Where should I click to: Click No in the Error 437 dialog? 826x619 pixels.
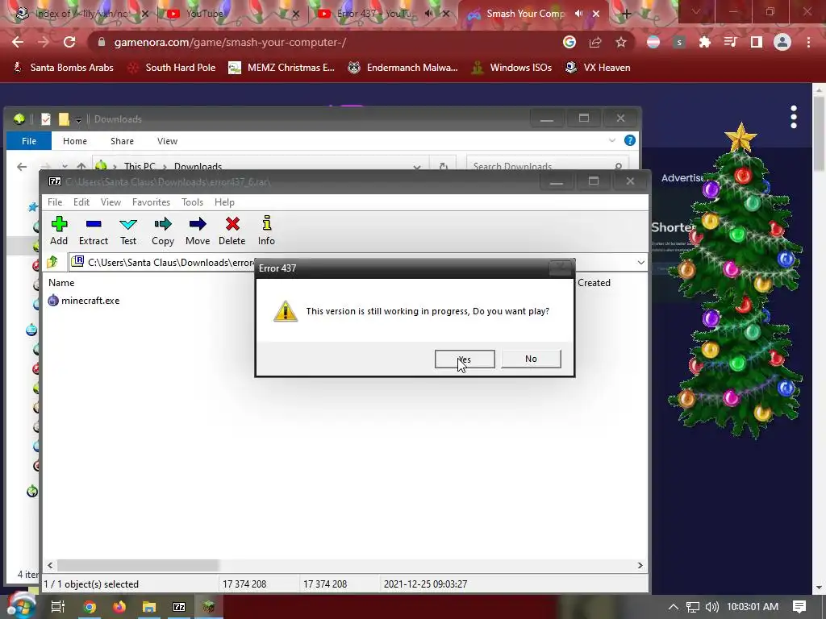pyautogui.click(x=531, y=359)
